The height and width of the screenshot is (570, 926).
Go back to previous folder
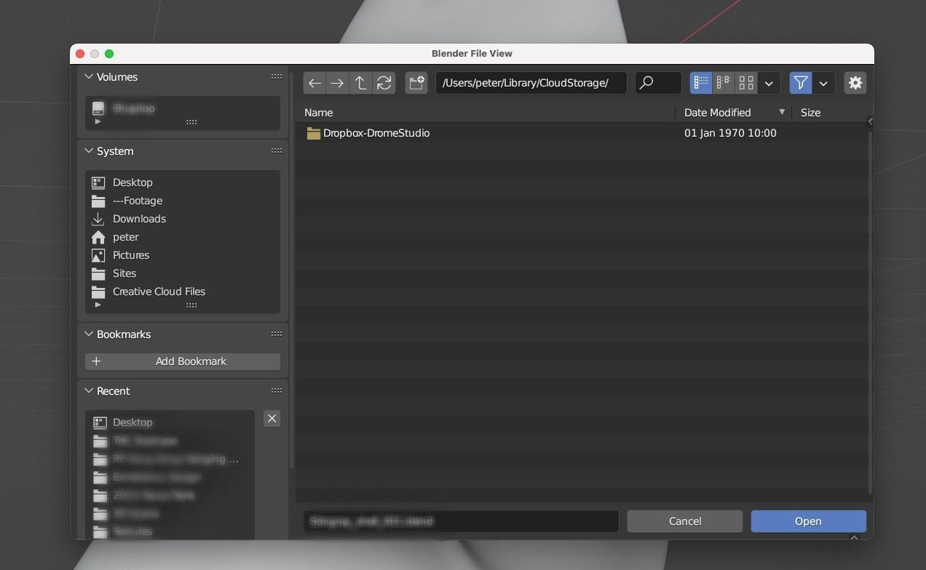point(314,83)
